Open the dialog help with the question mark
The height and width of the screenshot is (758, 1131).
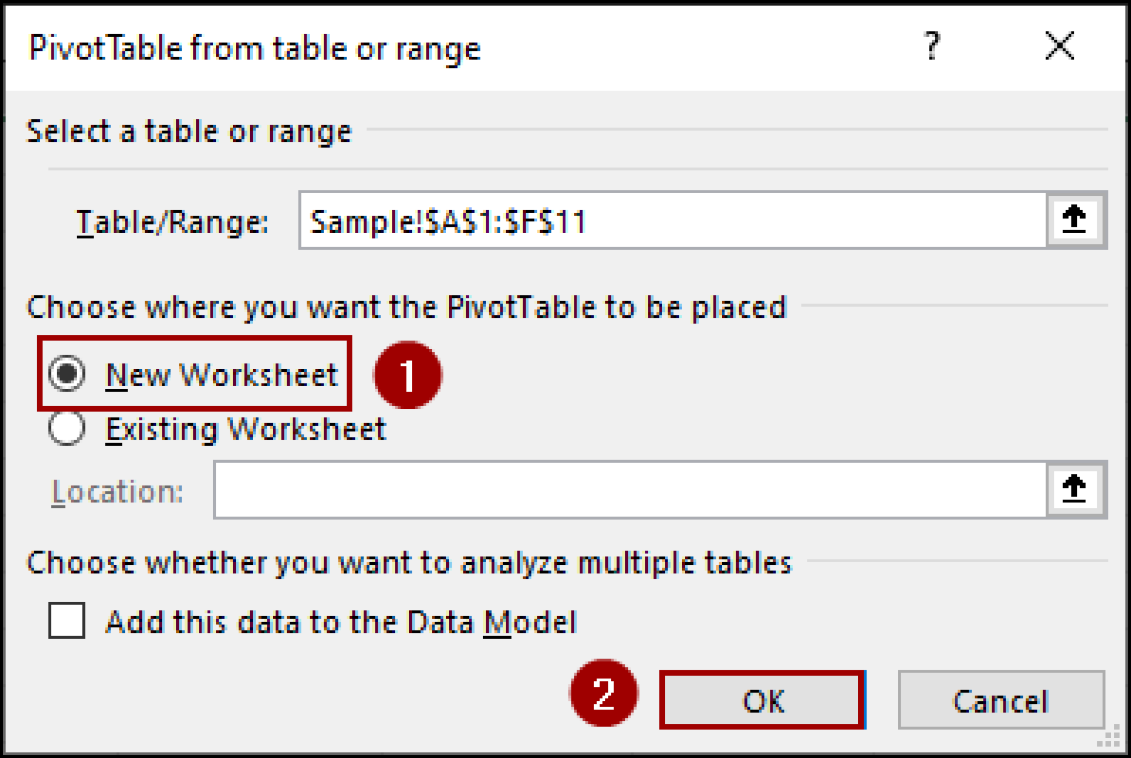click(932, 47)
